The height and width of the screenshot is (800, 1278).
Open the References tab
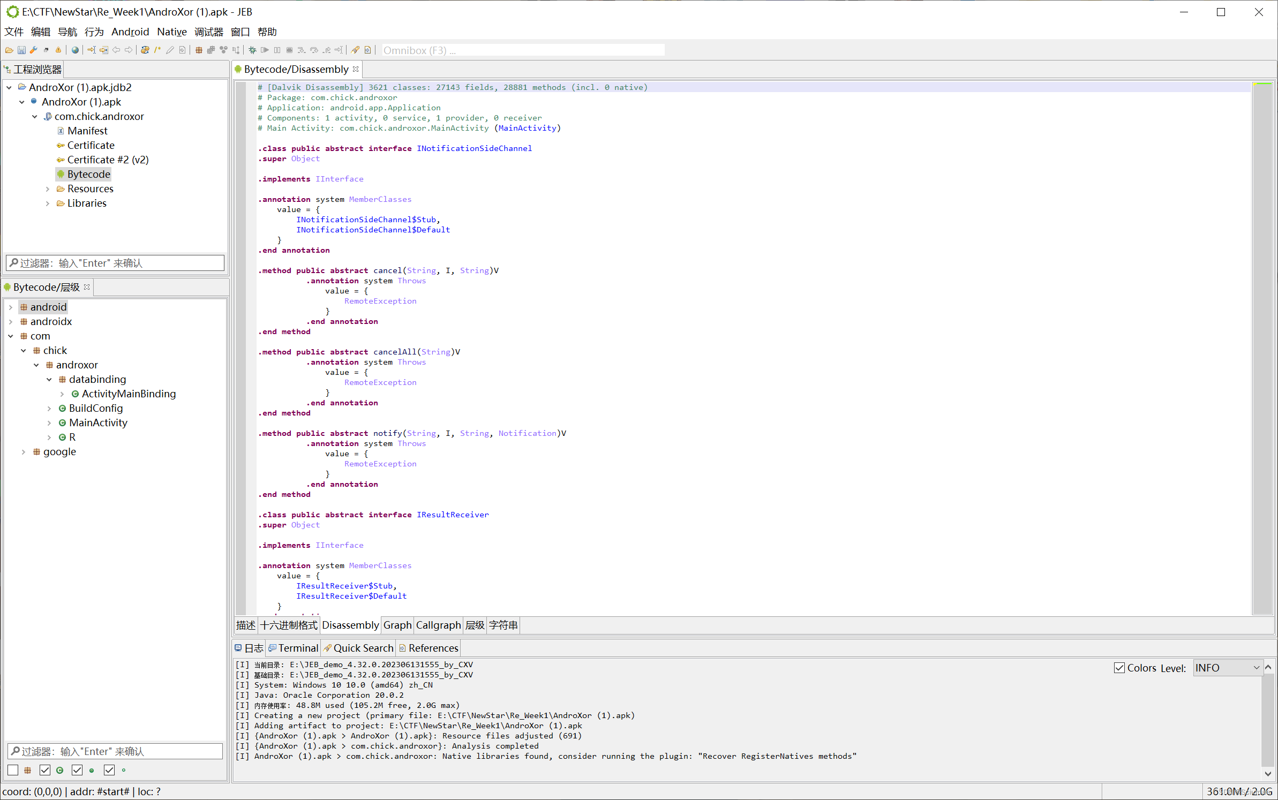(428, 648)
